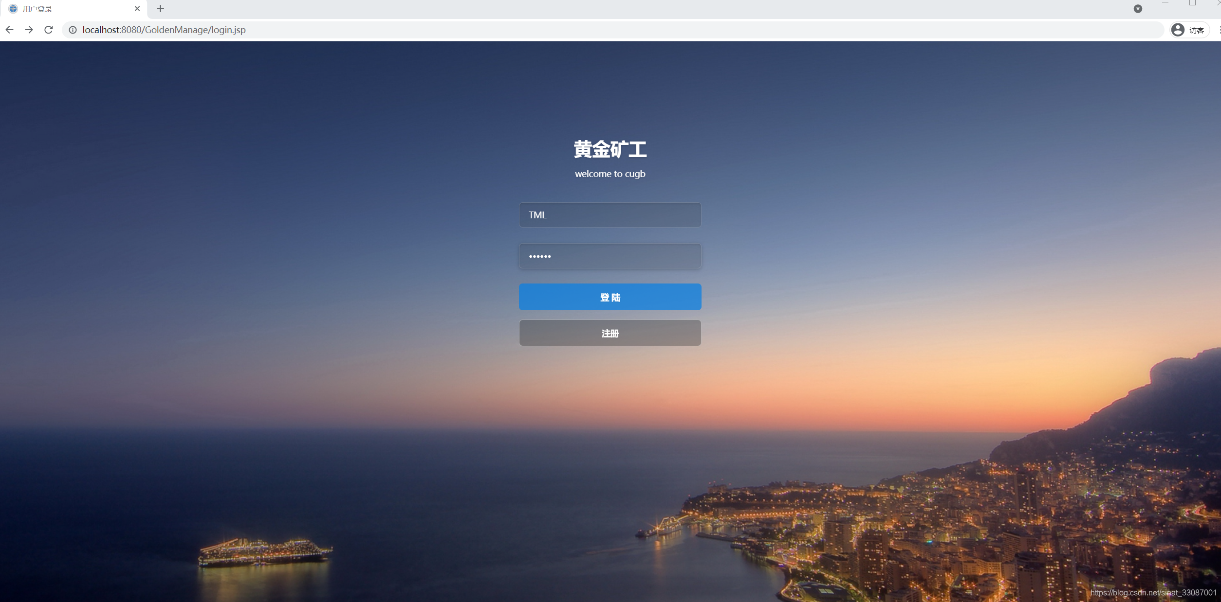The image size is (1221, 602).
Task: Reload the login page
Action: [48, 30]
